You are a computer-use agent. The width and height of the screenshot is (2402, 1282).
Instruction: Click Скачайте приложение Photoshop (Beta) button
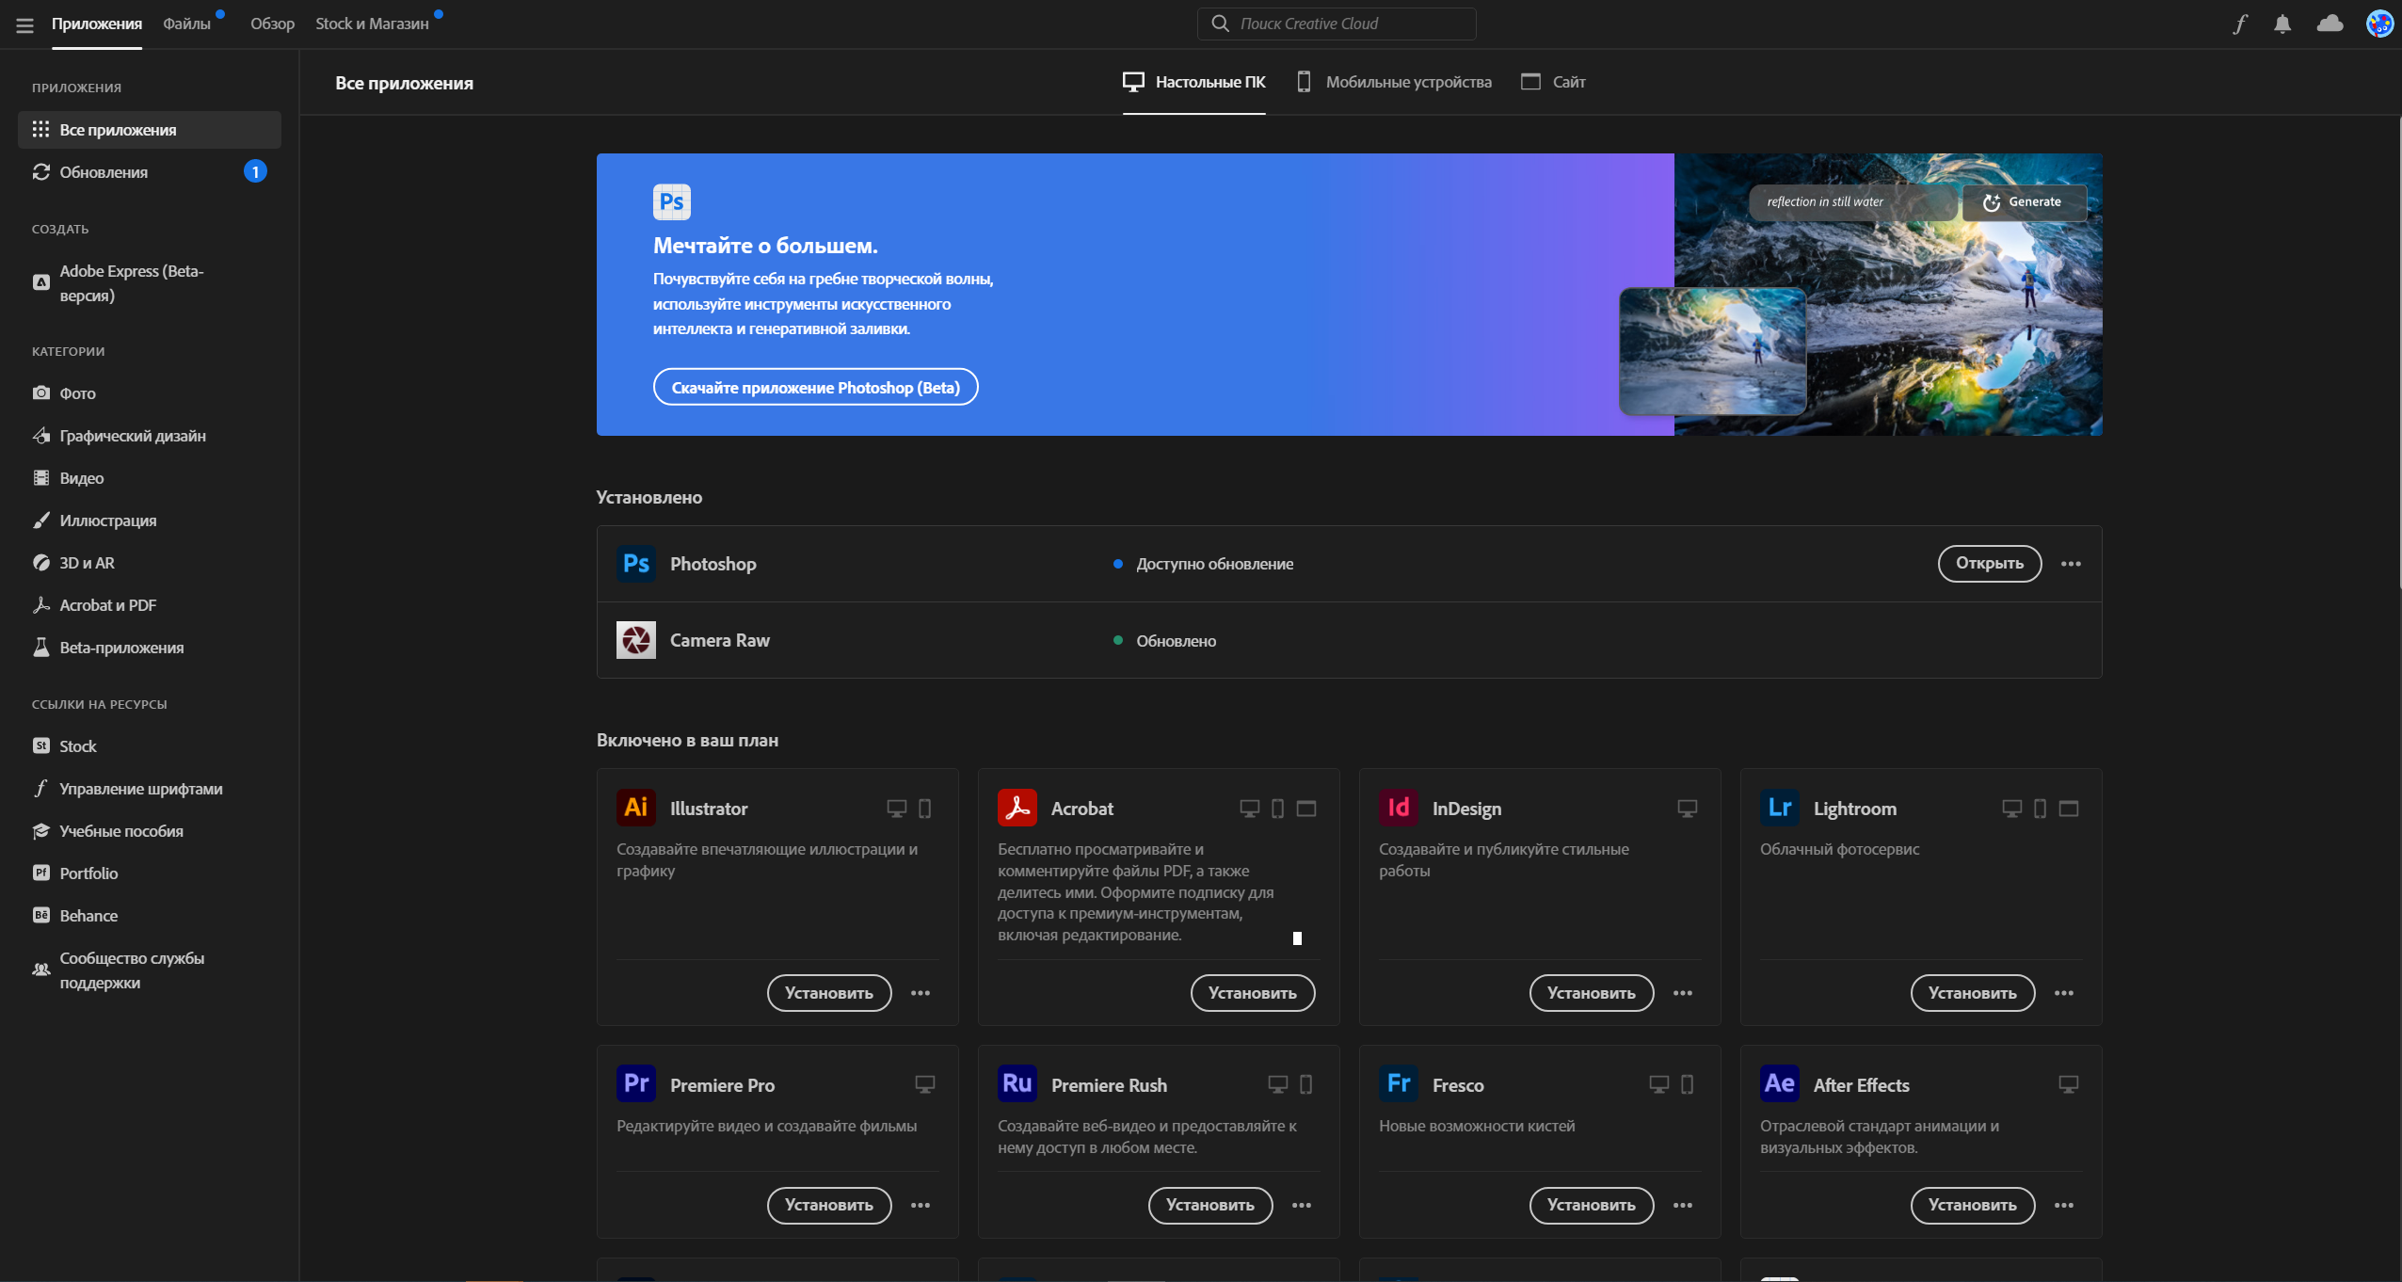point(815,387)
